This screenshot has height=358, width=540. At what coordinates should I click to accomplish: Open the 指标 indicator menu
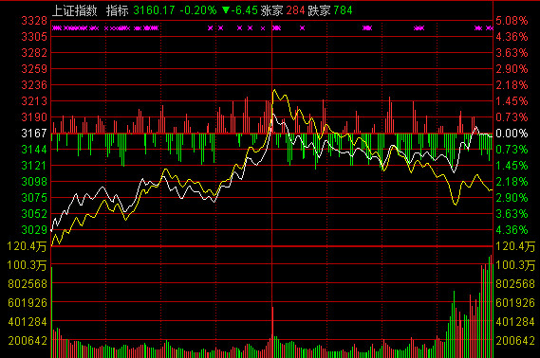pyautogui.click(x=117, y=10)
